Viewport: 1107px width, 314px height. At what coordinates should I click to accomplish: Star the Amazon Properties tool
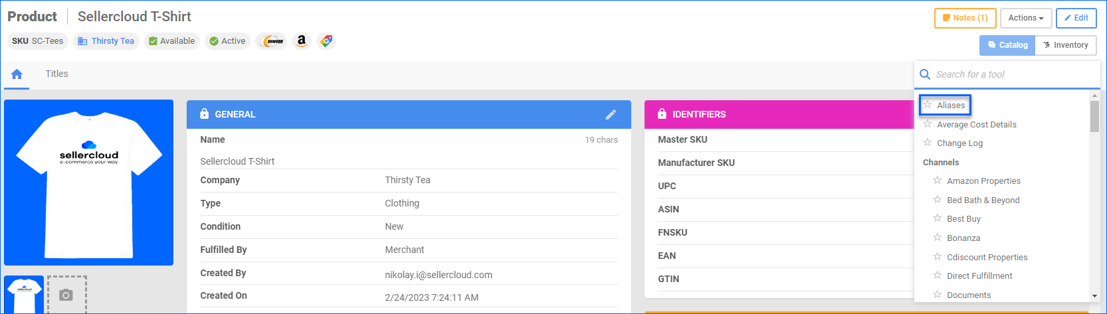(x=938, y=181)
